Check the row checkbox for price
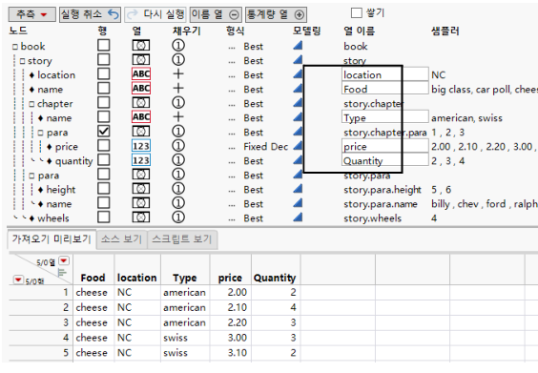Image resolution: width=538 pixels, height=373 pixels. 103,146
